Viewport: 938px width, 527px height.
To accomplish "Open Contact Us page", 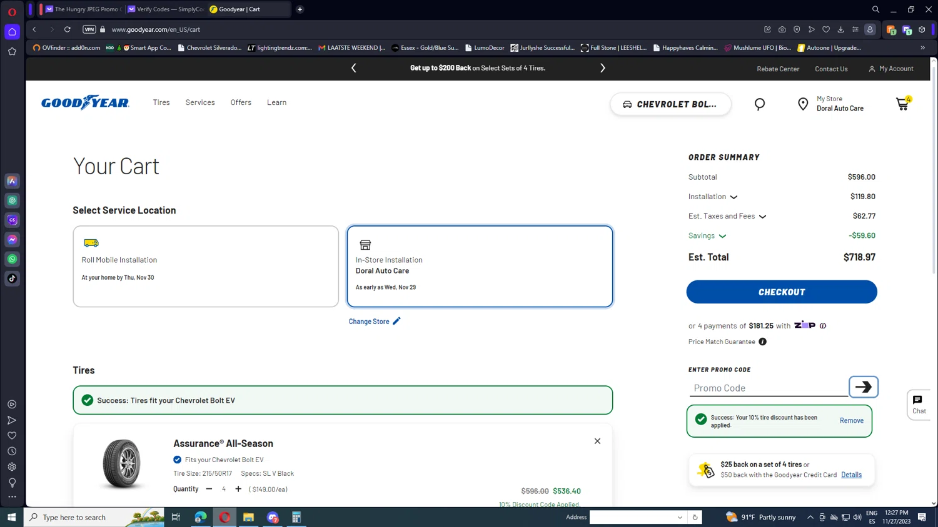I will [831, 69].
